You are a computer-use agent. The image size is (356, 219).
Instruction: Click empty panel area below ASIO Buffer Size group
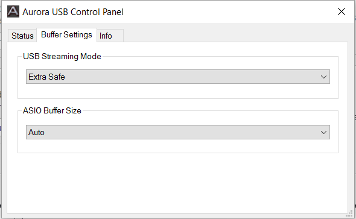[178, 183]
